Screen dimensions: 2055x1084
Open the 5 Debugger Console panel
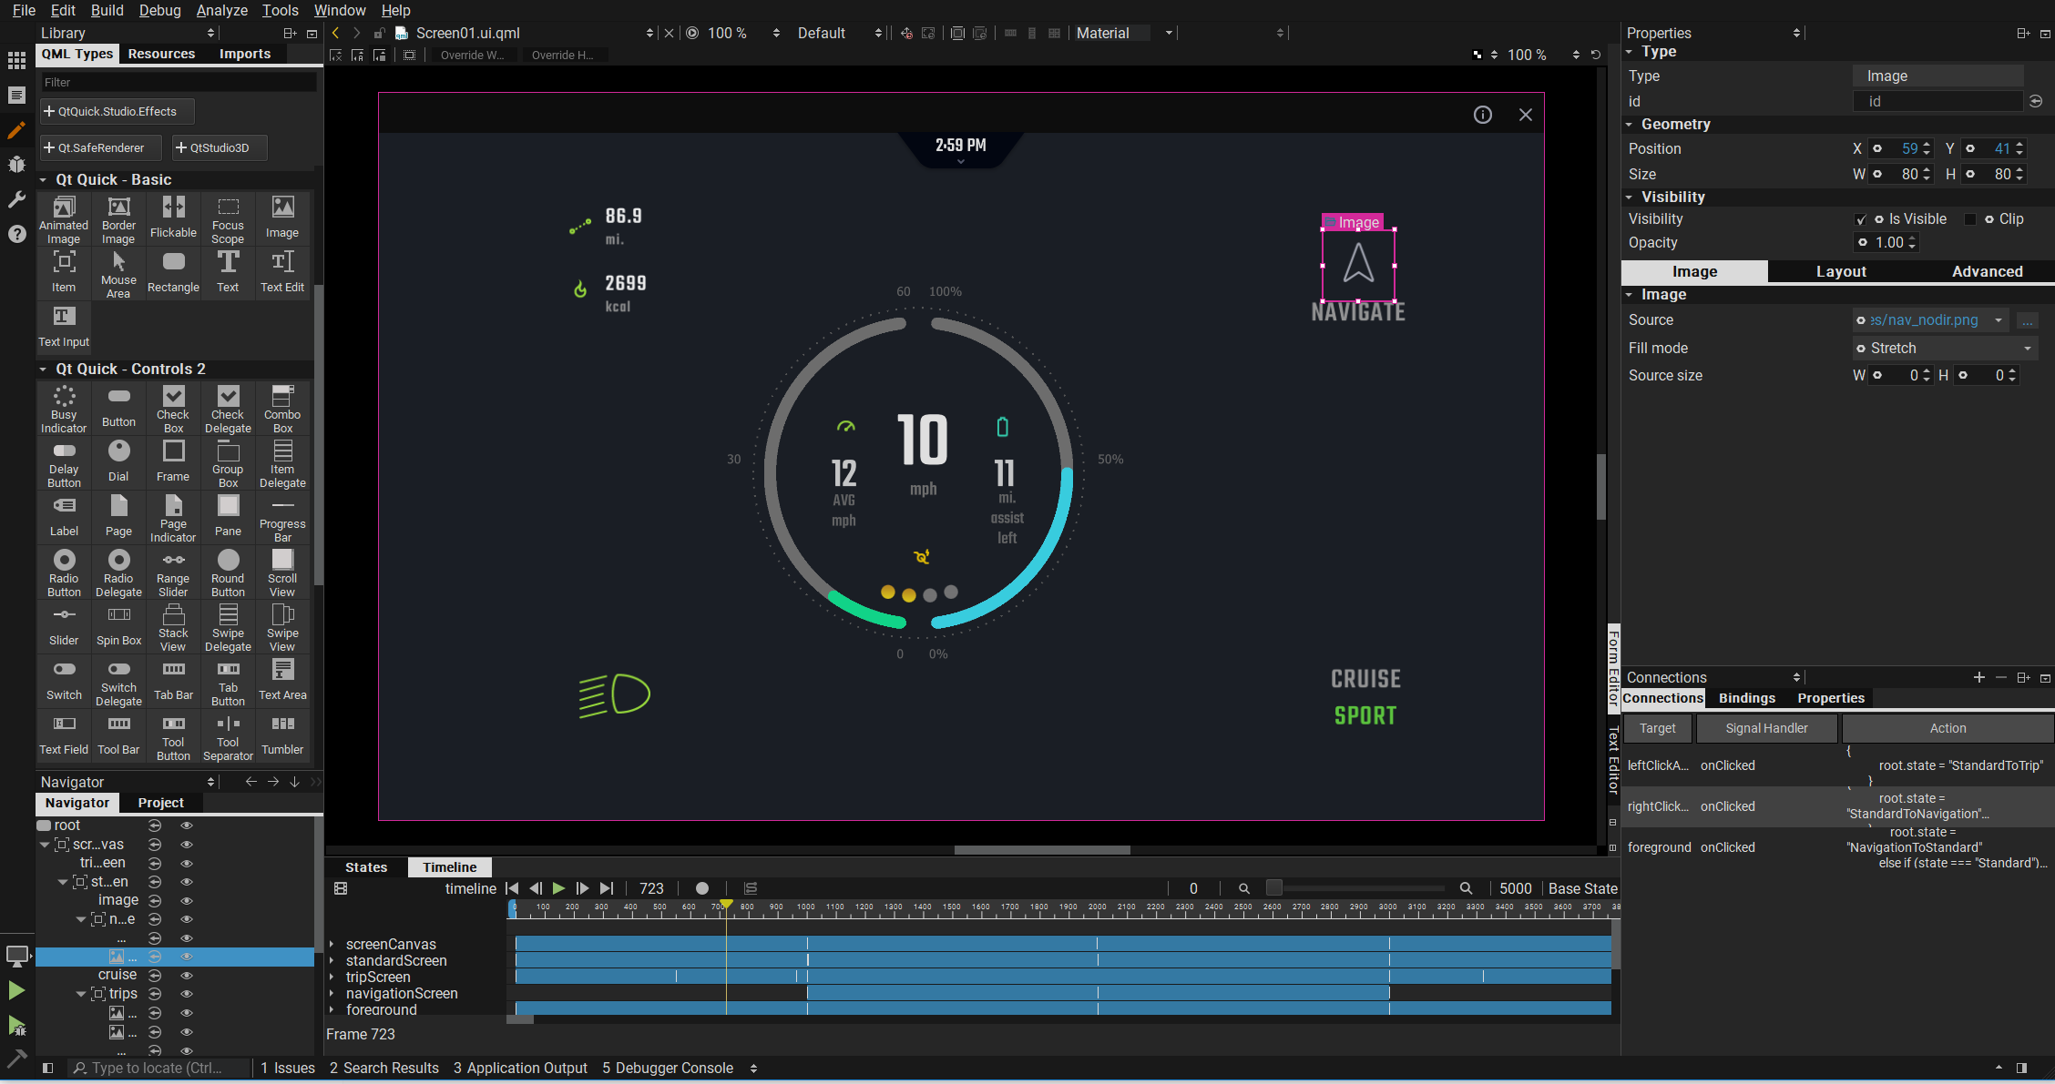(x=668, y=1068)
